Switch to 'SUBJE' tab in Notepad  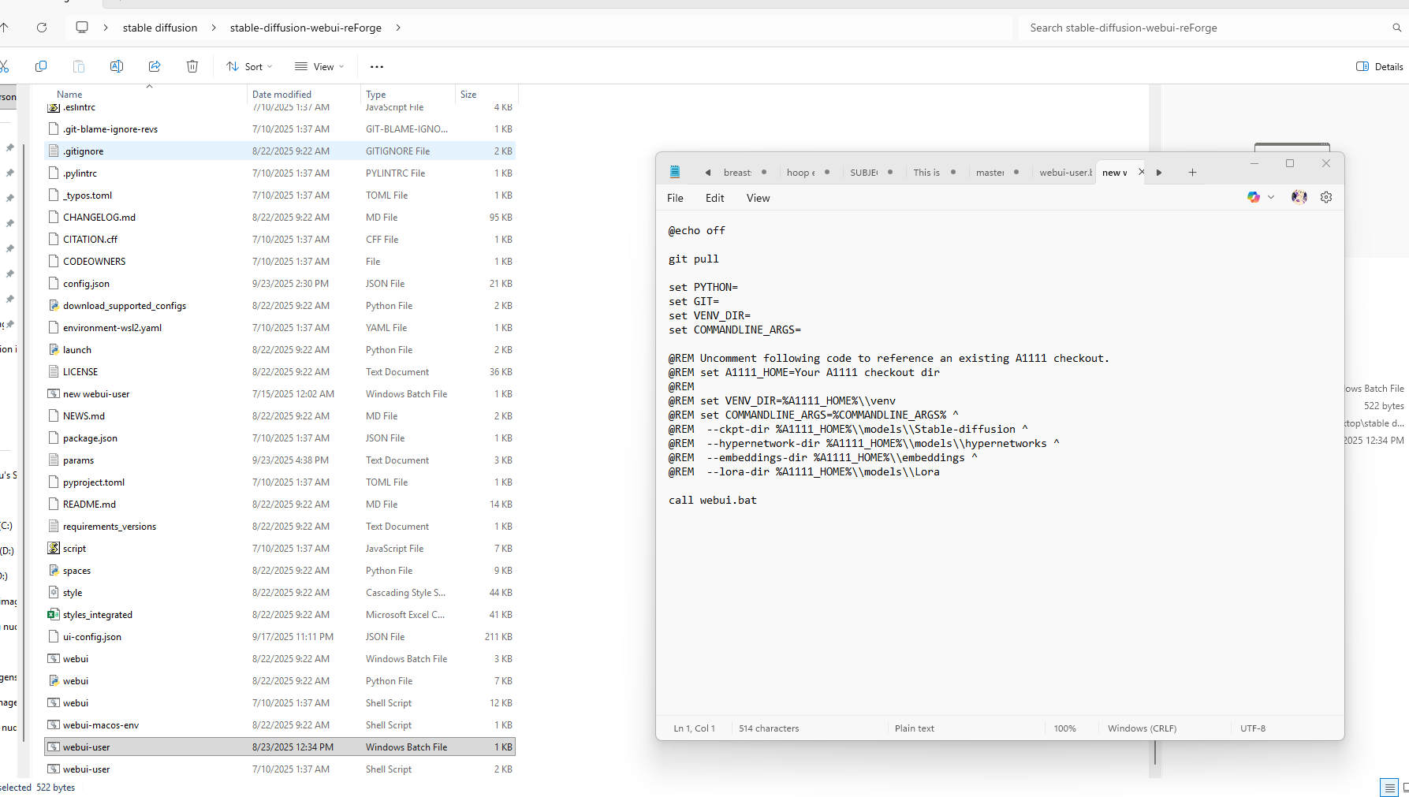pyautogui.click(x=863, y=173)
